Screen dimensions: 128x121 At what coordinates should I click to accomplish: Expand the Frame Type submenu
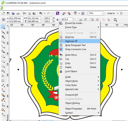tap(79, 27)
